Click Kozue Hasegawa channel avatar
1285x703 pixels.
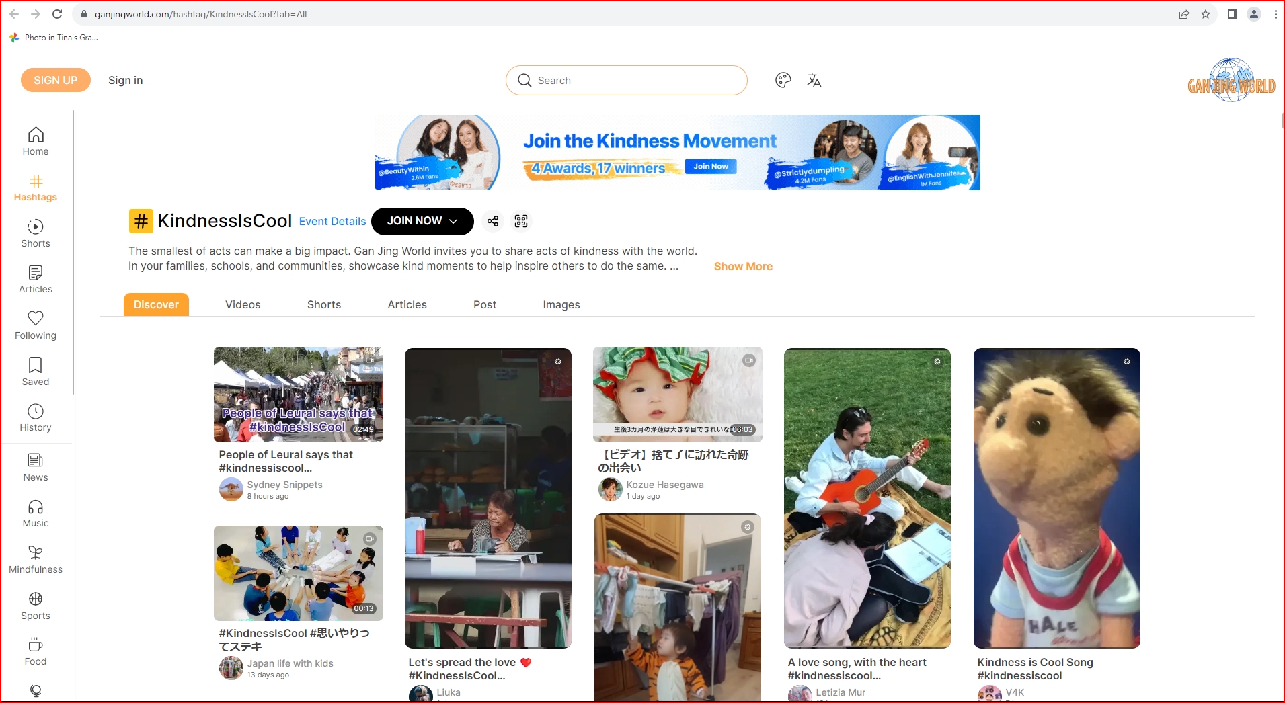click(611, 489)
